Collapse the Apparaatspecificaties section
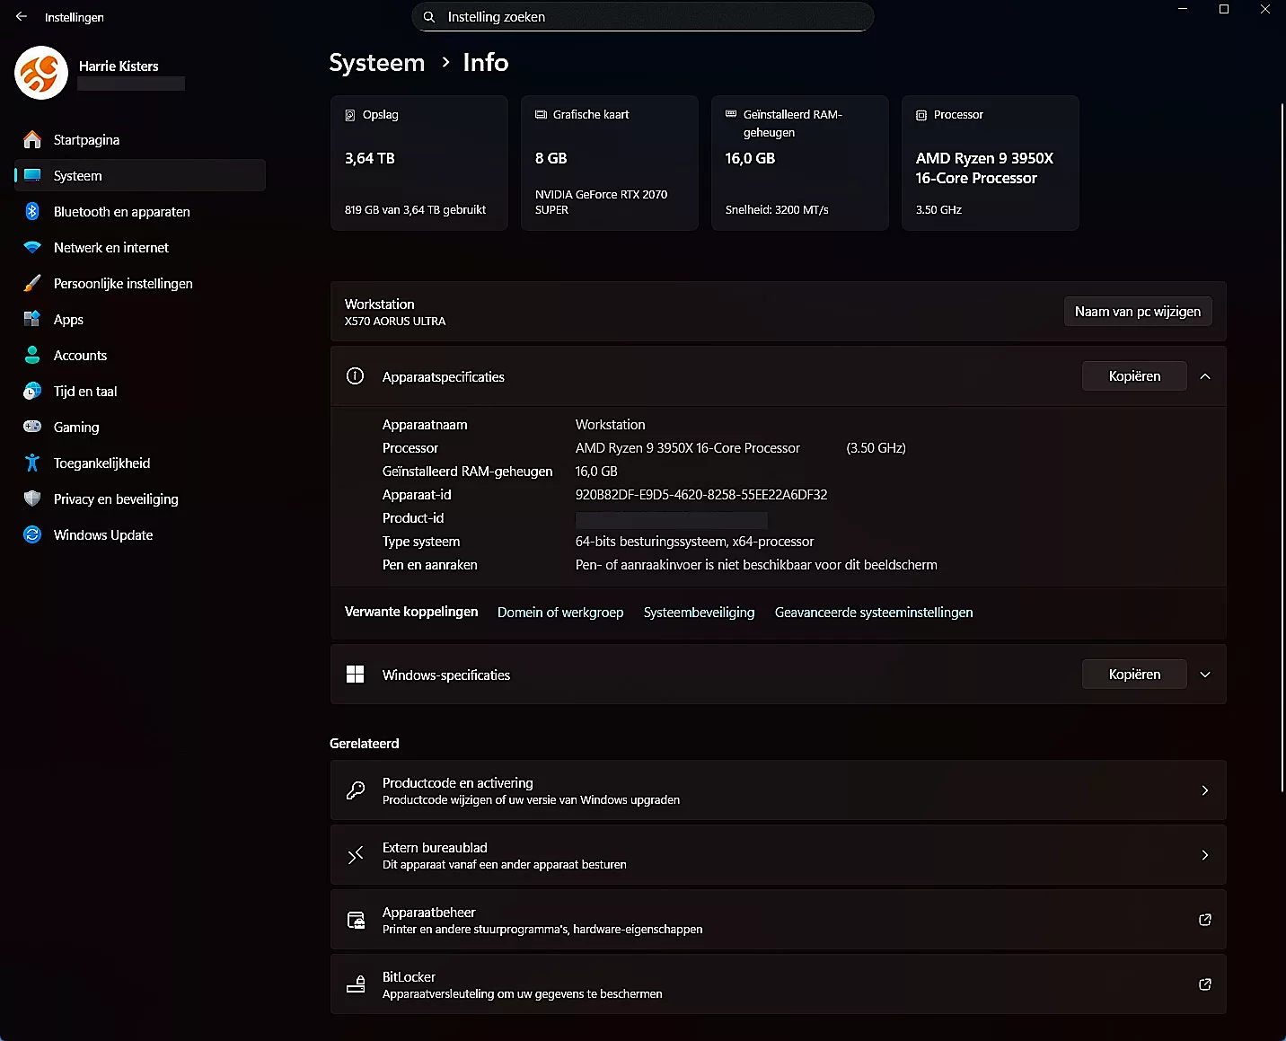This screenshot has width=1286, height=1041. point(1205,376)
